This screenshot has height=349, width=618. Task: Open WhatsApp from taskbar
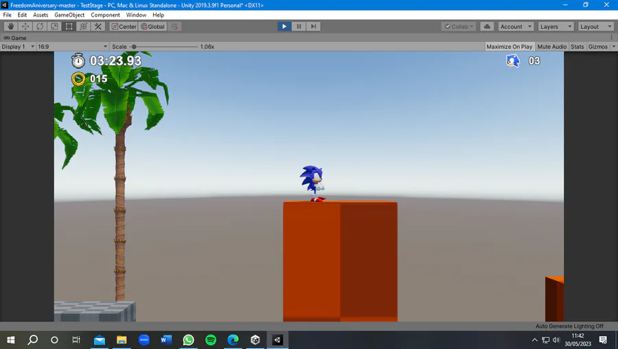pos(188,339)
